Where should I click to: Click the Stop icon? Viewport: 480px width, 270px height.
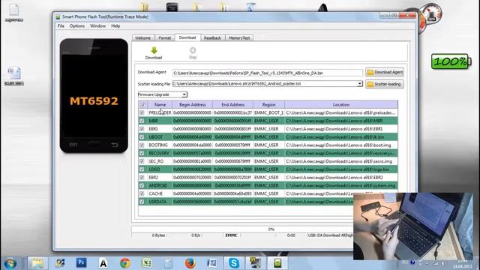click(193, 50)
